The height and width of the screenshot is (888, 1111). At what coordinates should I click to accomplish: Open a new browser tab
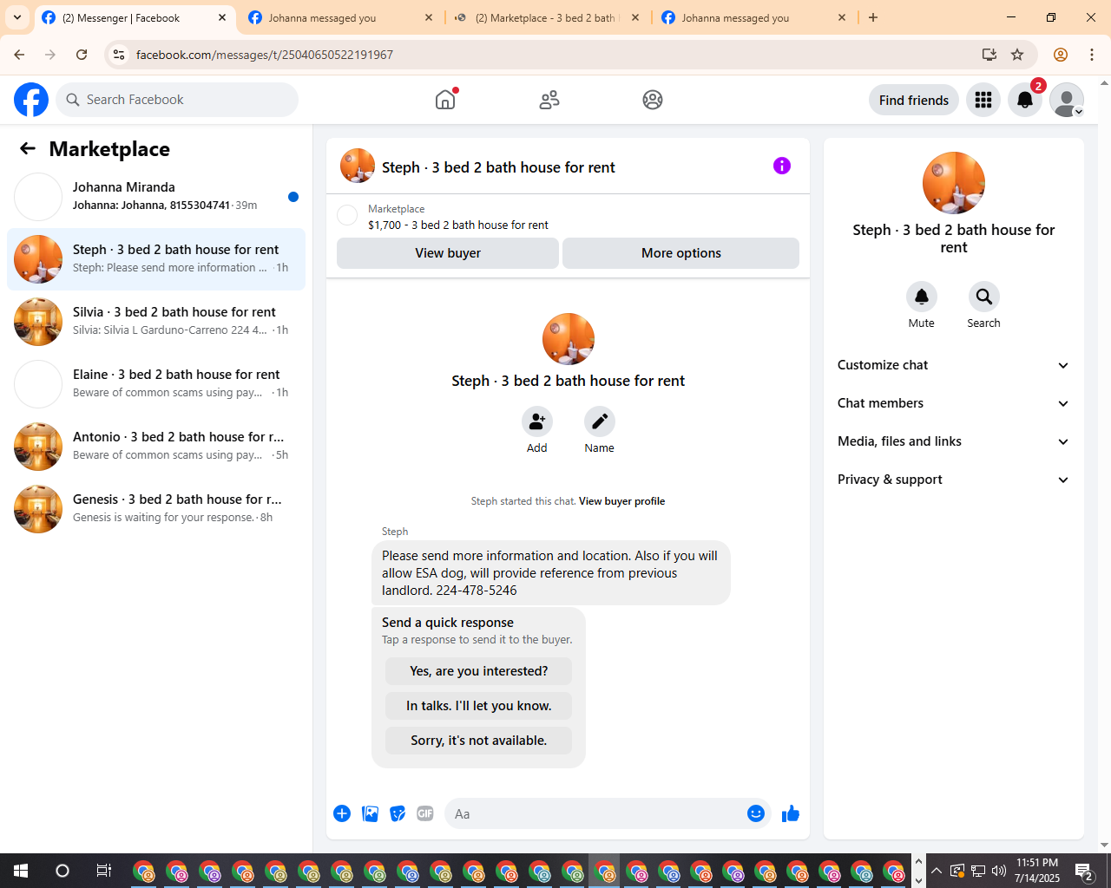873,17
